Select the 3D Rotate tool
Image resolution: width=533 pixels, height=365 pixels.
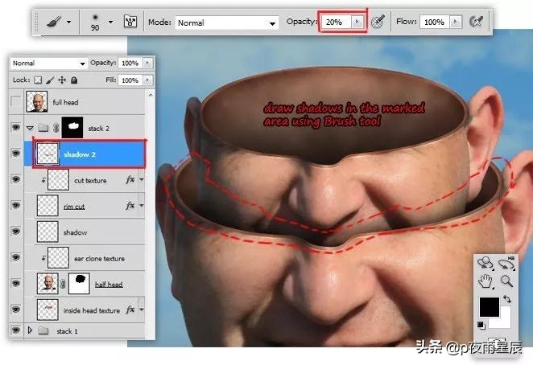pyautogui.click(x=485, y=264)
